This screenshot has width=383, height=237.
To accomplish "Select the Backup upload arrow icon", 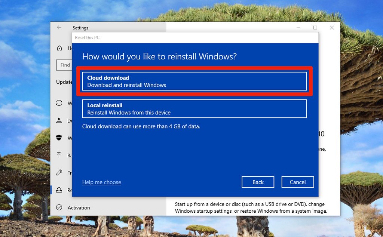I will (x=59, y=155).
